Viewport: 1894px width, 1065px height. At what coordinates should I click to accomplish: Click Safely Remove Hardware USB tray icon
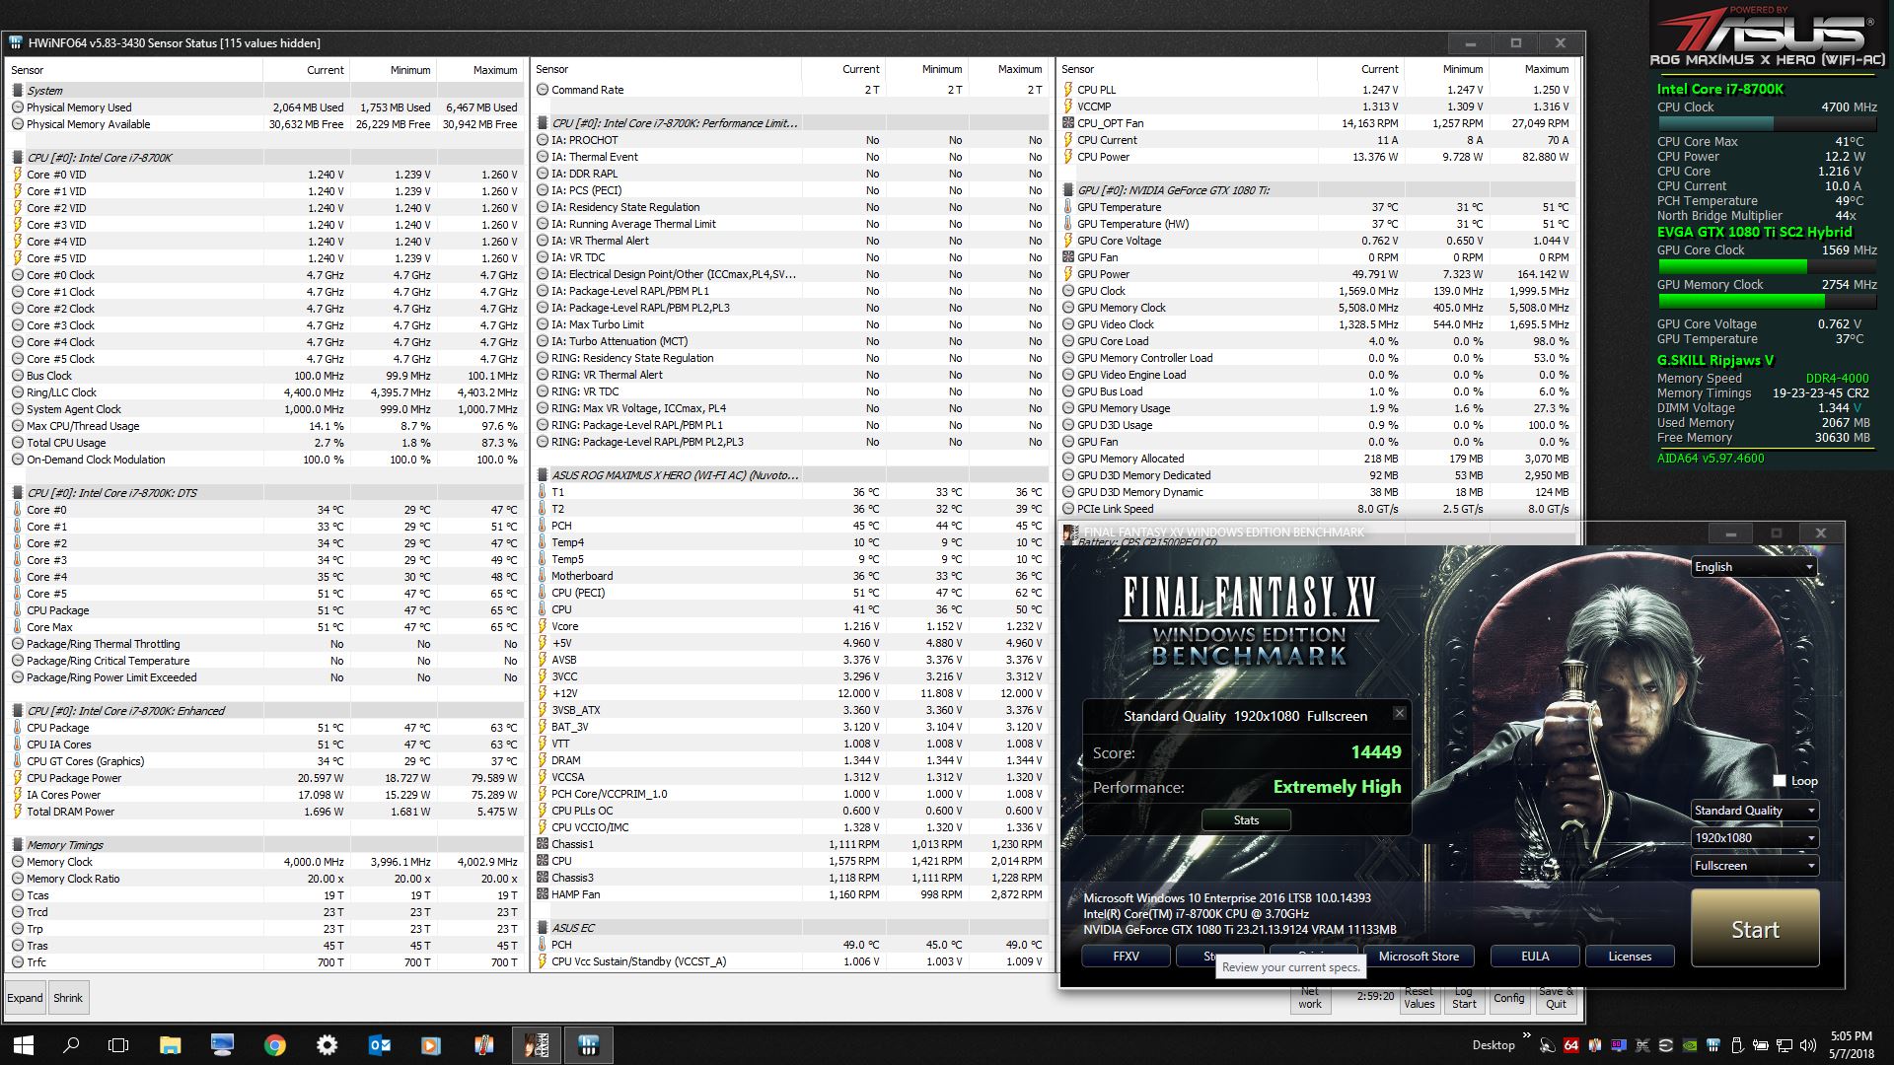click(x=1737, y=1045)
